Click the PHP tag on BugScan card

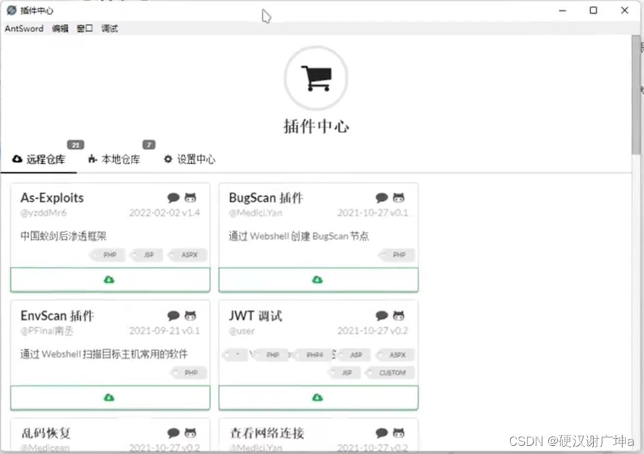click(397, 255)
